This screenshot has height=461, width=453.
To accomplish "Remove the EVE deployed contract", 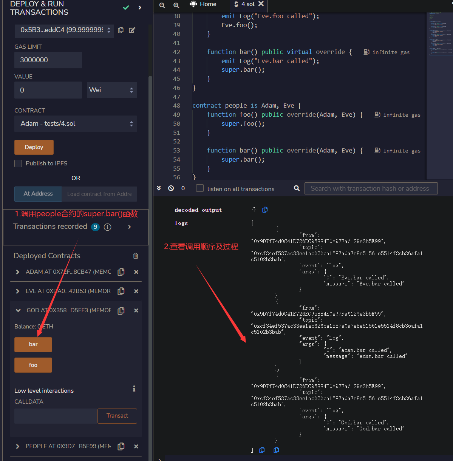I will 136,291.
